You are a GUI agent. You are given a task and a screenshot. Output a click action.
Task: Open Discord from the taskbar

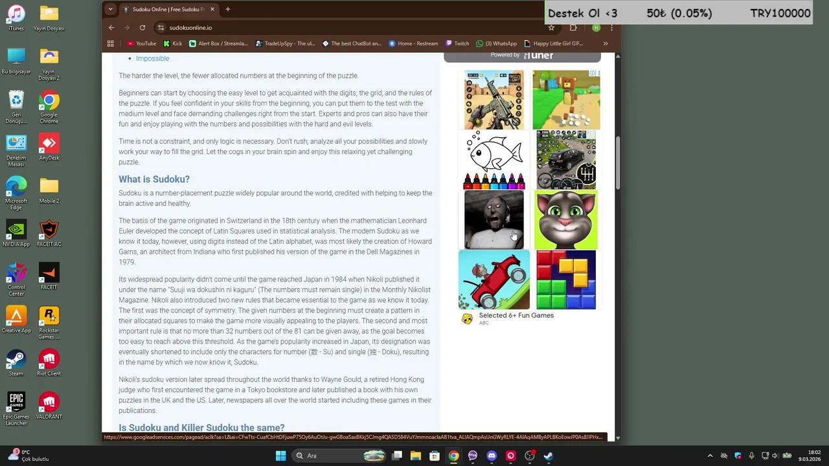(x=492, y=456)
